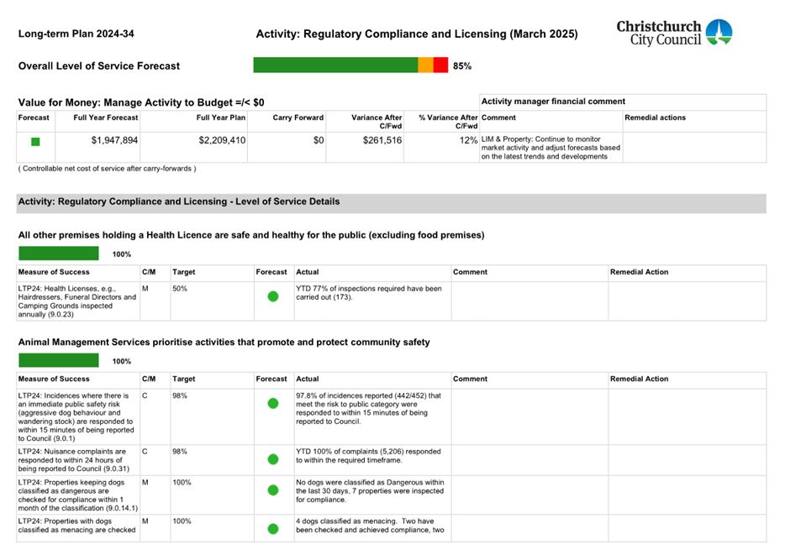785x555 pixels.
Task: Click green forecast dot for immediate public safety risk row
Action: 273,404
